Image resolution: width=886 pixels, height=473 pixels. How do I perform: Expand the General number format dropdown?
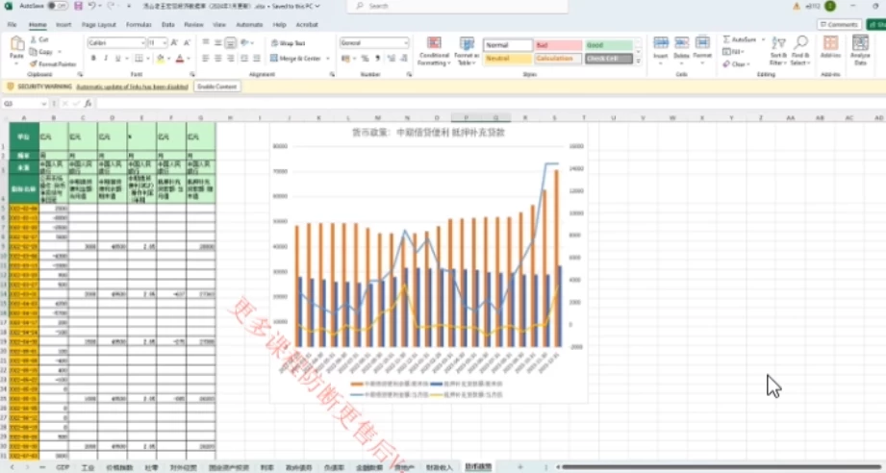(x=405, y=43)
